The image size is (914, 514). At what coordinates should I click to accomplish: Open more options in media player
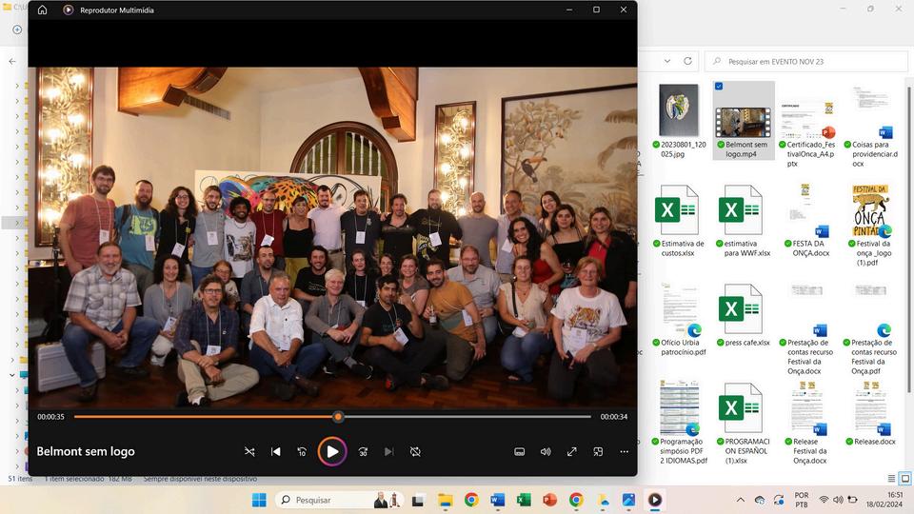625,451
